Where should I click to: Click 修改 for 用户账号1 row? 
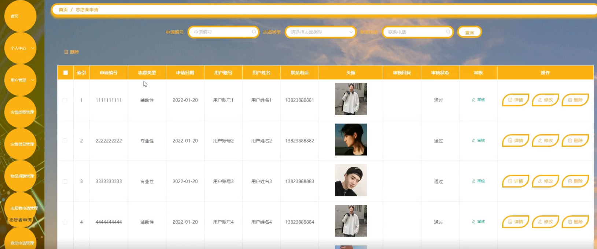(545, 100)
